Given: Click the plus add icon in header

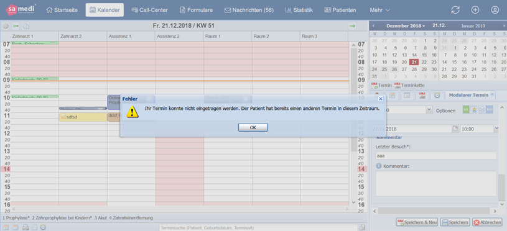Looking at the screenshot, I should pos(475,10).
